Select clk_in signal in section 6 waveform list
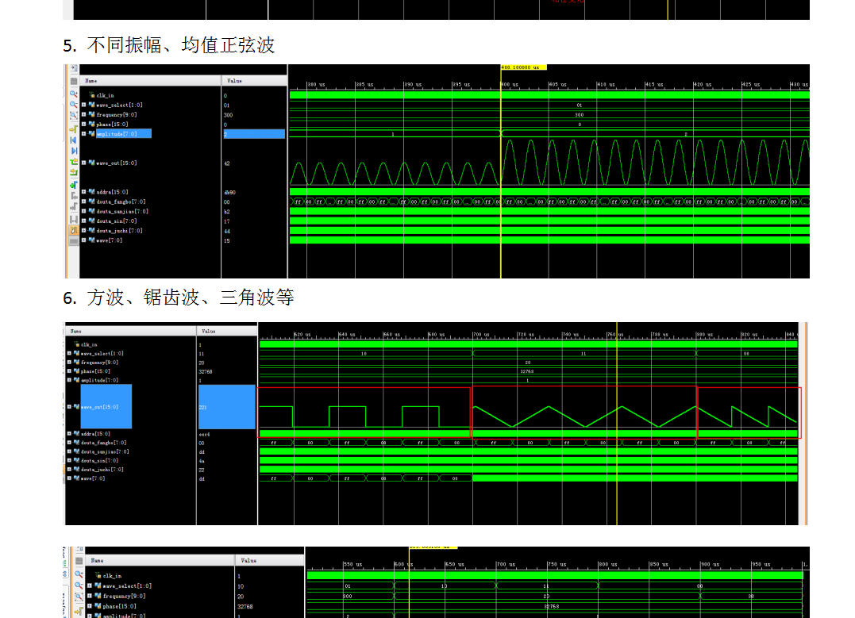This screenshot has width=855, height=618. (x=89, y=344)
